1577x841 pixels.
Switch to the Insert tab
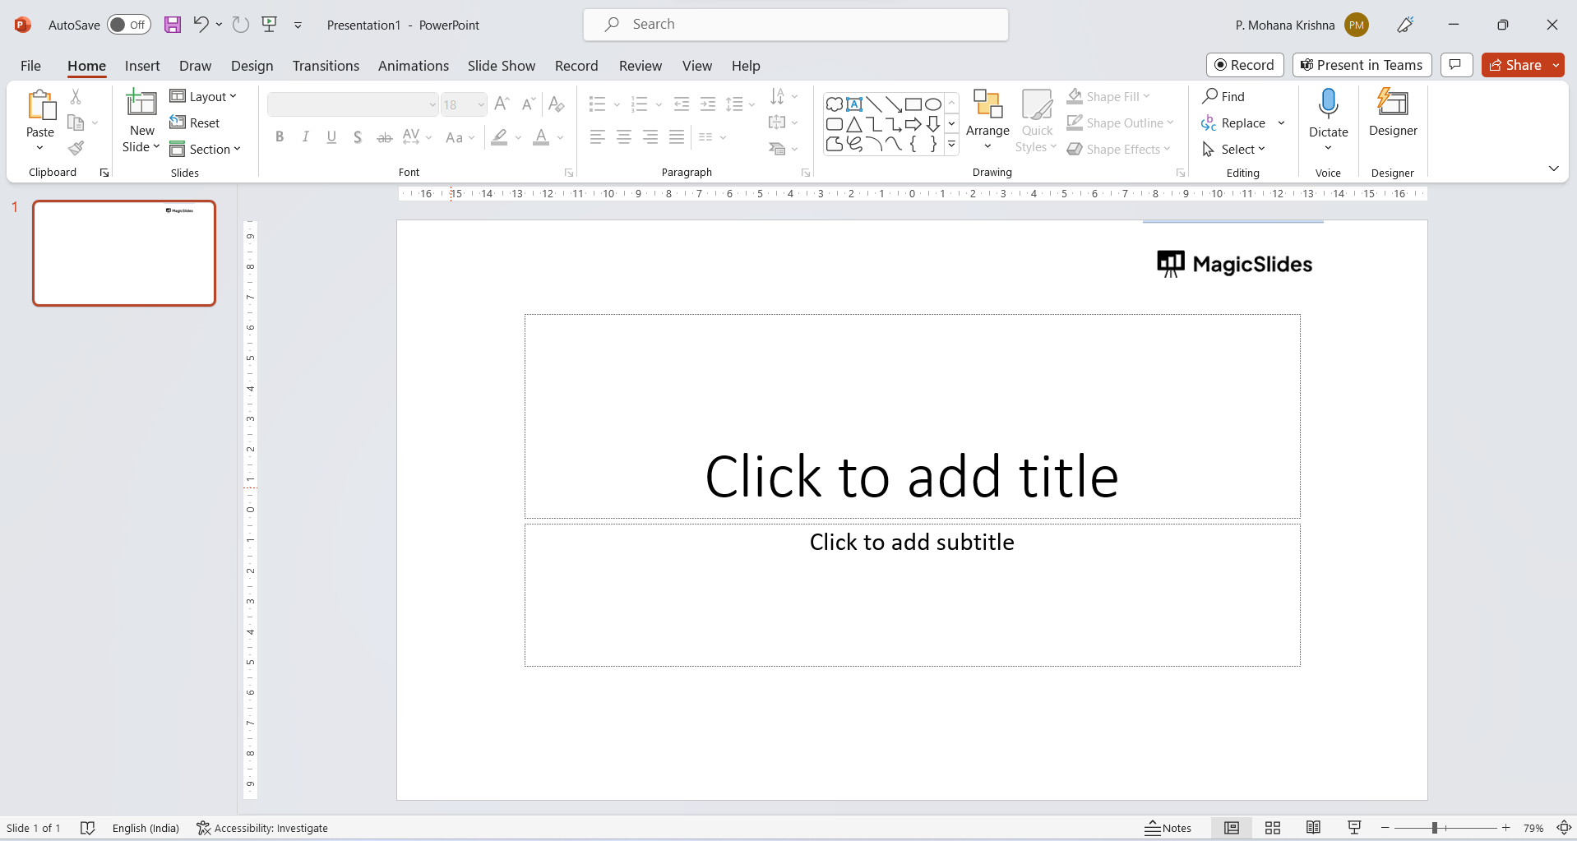142,66
